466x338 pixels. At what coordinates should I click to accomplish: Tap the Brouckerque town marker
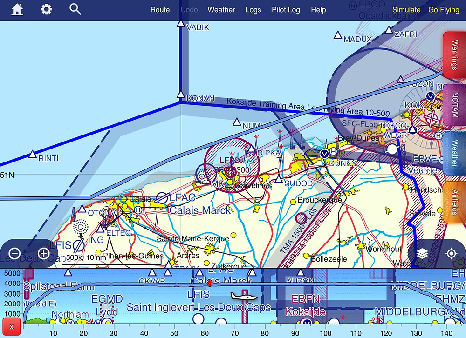pyautogui.click(x=293, y=202)
